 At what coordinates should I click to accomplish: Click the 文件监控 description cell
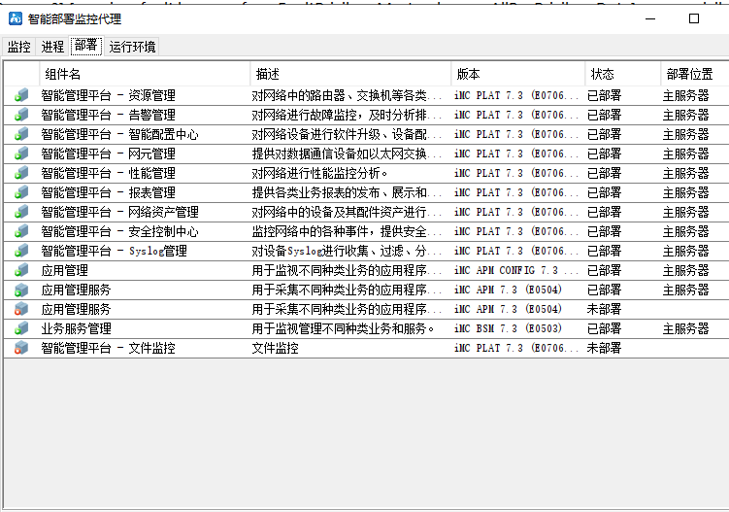point(276,348)
